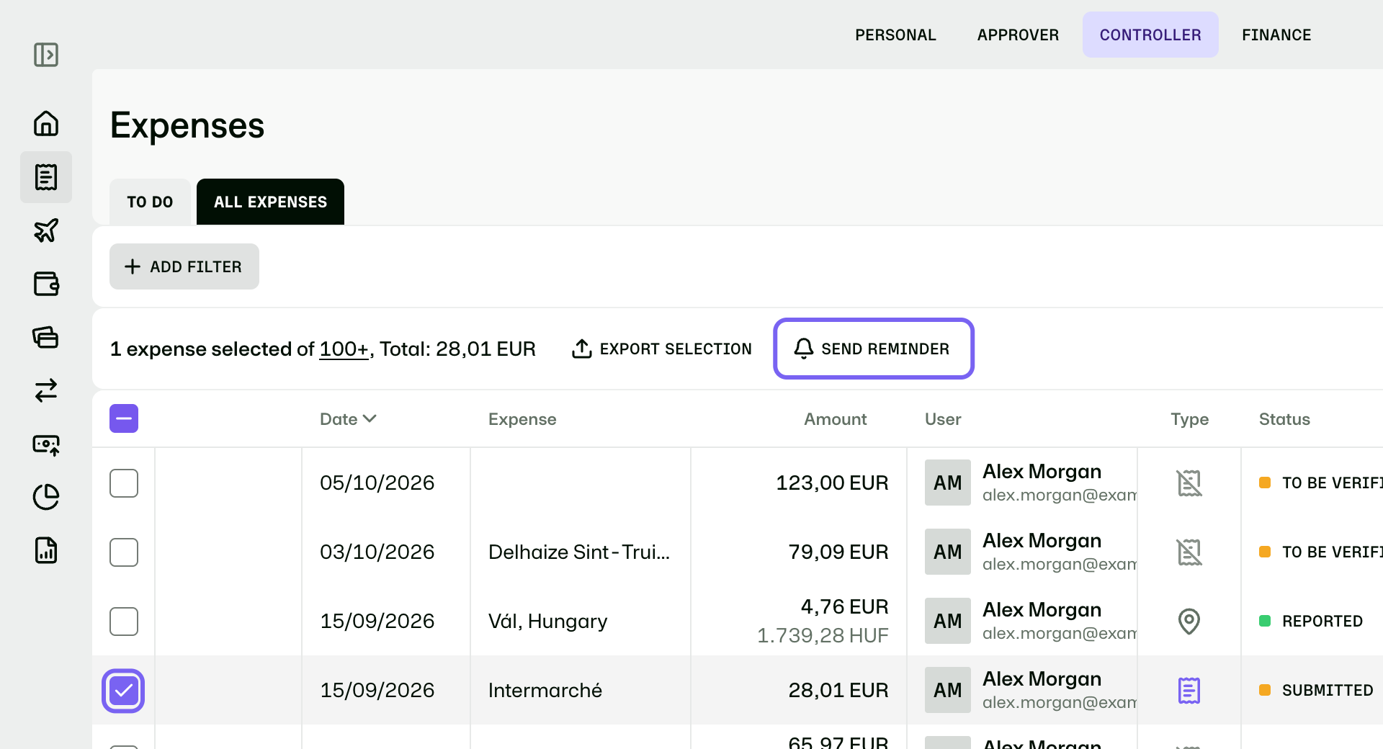
Task: Click the Expense column header
Action: coord(522,419)
